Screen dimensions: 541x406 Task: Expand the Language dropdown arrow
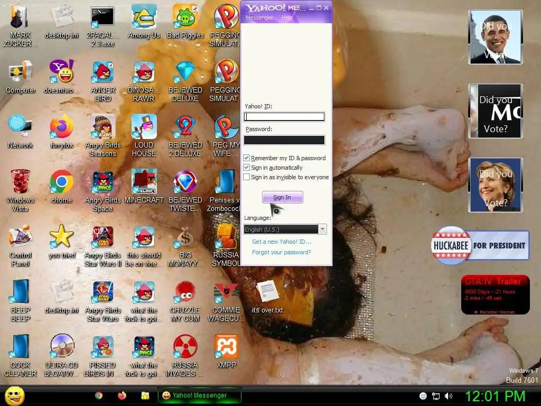coord(322,229)
